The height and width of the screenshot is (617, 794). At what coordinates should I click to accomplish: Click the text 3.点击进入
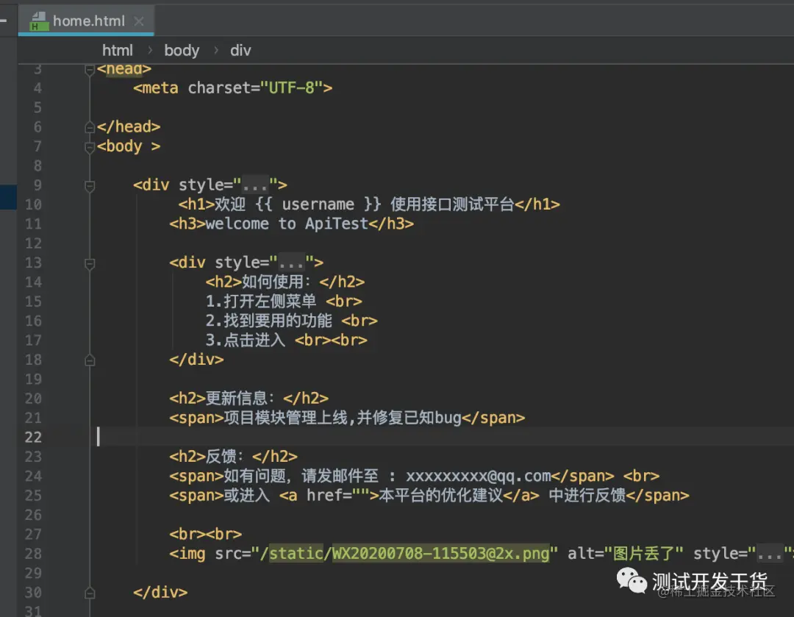(x=246, y=340)
